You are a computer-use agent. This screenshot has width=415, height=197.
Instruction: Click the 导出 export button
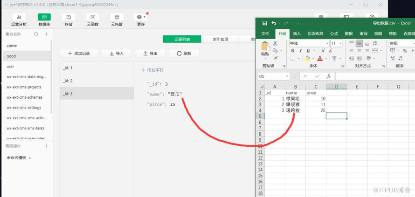click(150, 54)
